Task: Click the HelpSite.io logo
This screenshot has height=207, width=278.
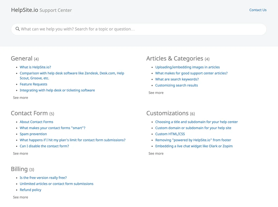Action: point(24,10)
